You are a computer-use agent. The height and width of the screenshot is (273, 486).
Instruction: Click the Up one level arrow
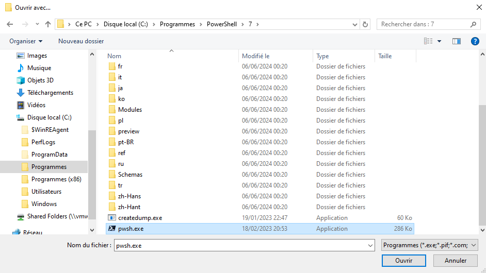48,24
